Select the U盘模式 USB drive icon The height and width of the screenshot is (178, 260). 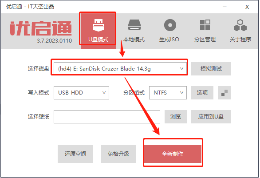click(x=98, y=25)
